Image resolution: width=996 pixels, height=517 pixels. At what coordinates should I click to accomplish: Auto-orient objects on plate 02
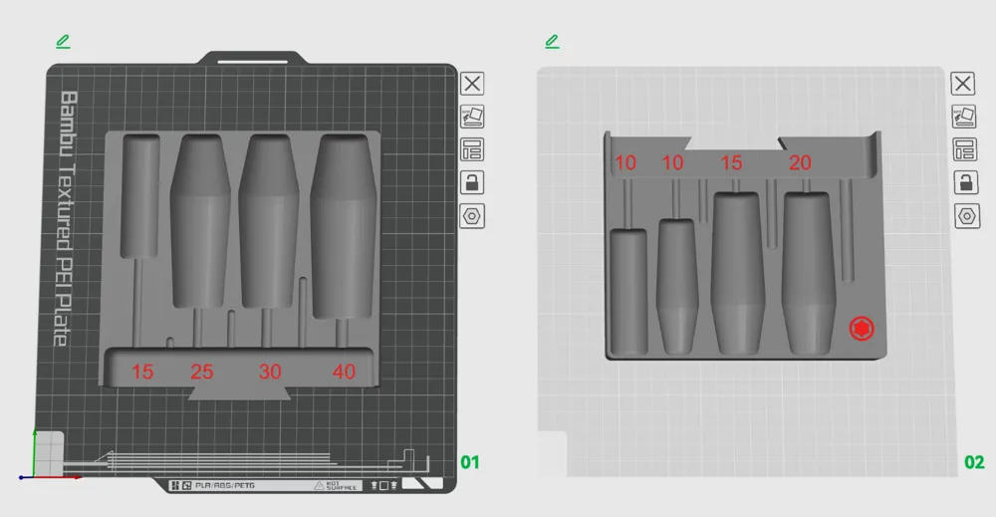pyautogui.click(x=963, y=117)
